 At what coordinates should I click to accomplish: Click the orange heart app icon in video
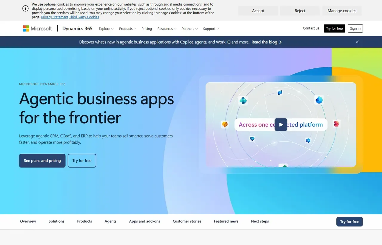tap(225, 124)
